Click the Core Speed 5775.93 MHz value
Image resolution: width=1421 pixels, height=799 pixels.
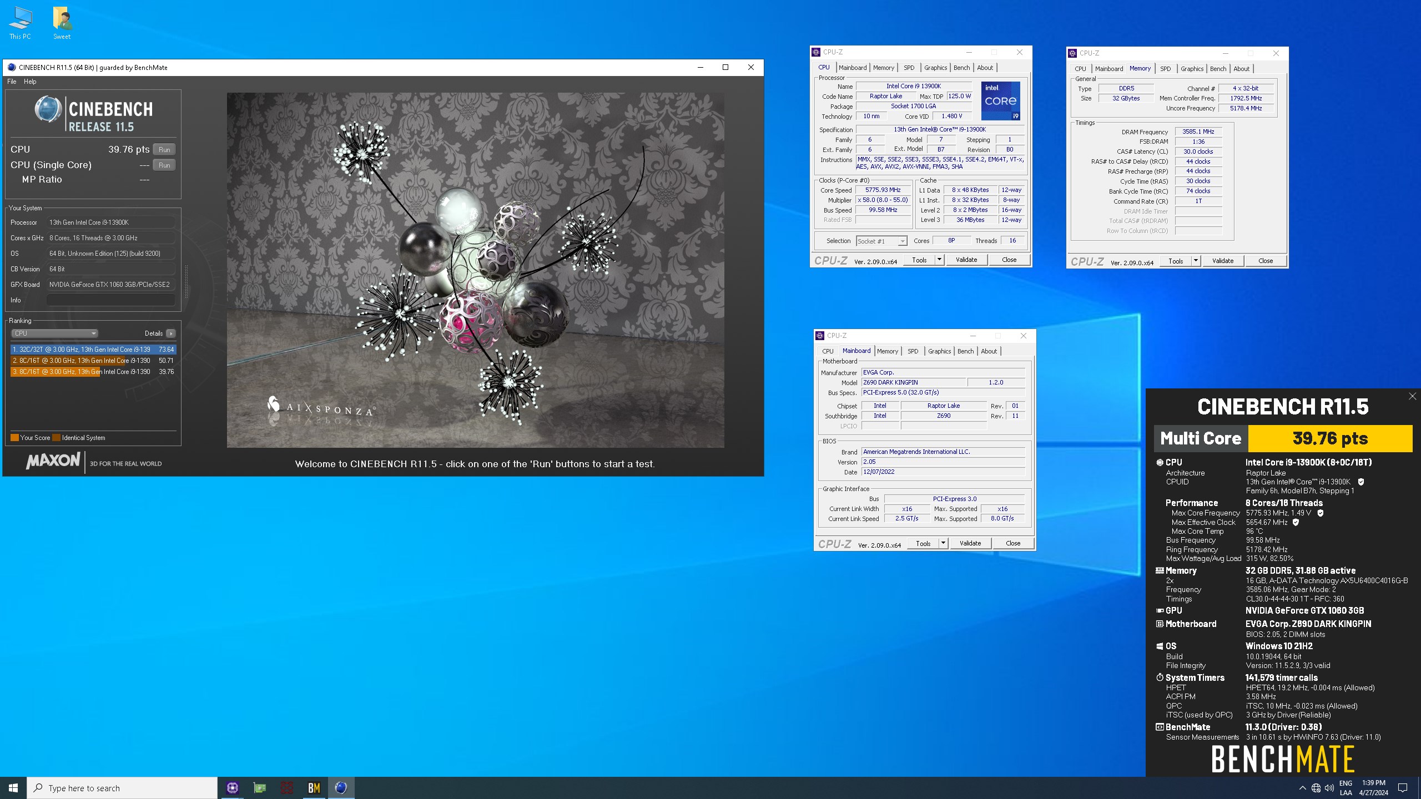(x=883, y=190)
